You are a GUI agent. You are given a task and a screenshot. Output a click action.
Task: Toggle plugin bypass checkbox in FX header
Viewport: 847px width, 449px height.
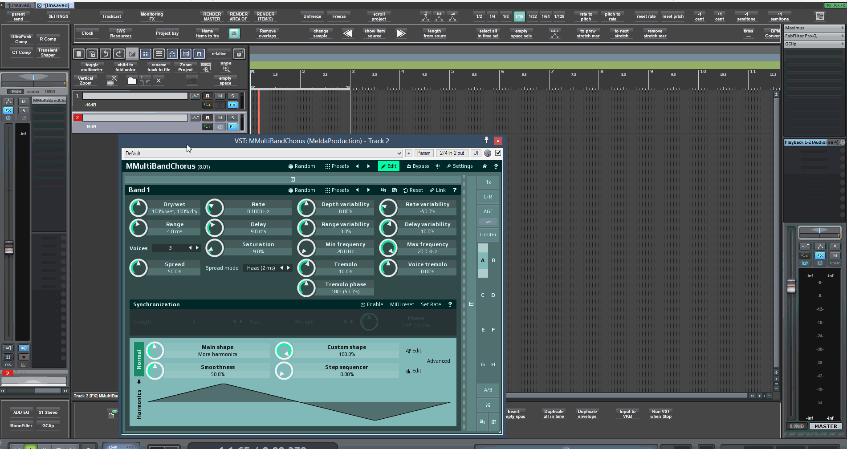498,153
